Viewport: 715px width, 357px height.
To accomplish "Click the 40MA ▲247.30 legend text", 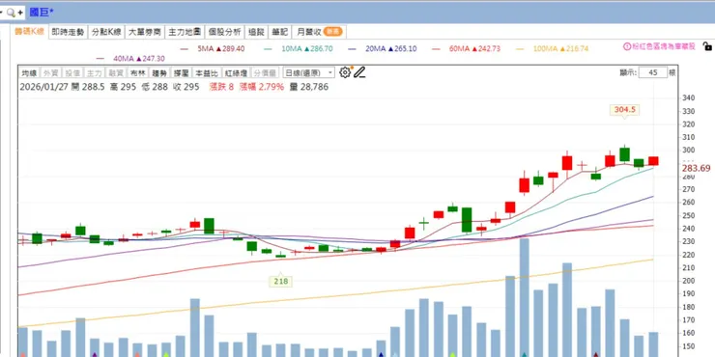I will (139, 59).
